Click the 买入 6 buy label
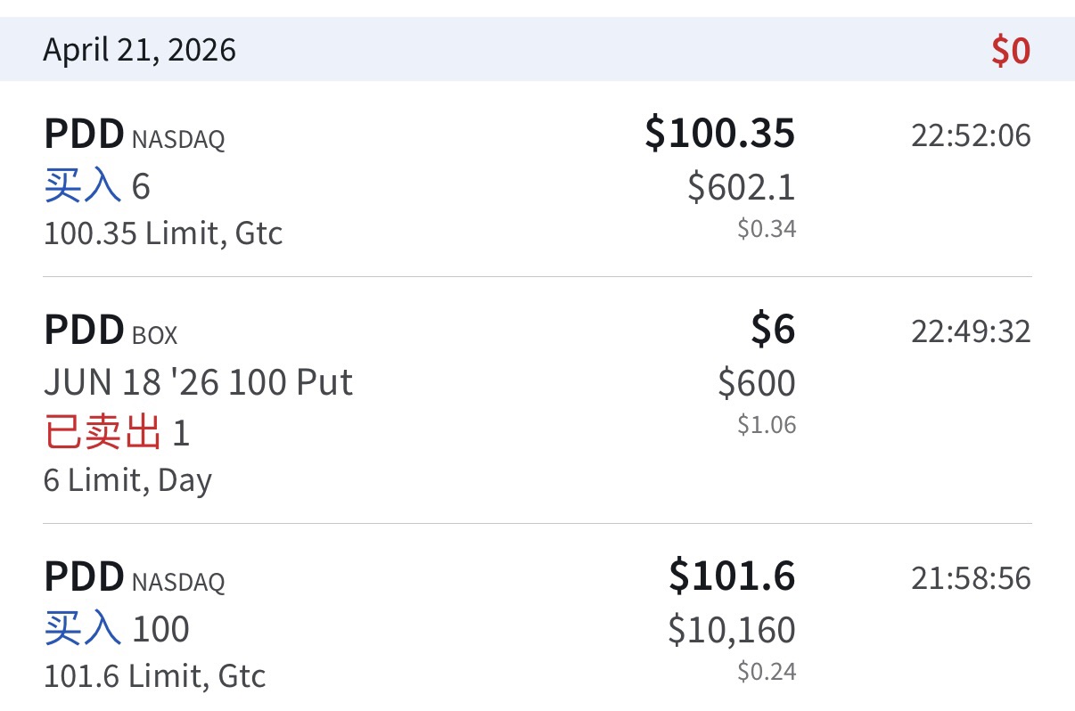Screen dimensions: 1075x711 [x=97, y=186]
